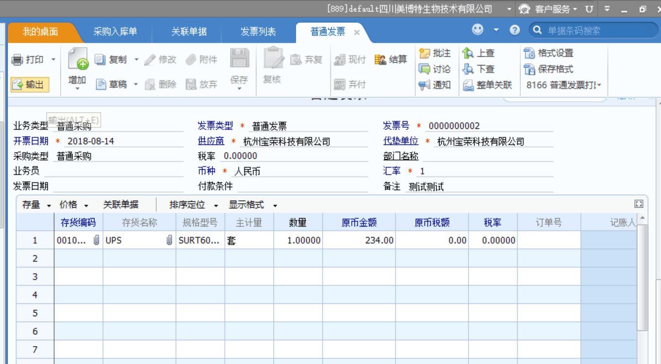Click the 原币税额 column header

(432, 223)
